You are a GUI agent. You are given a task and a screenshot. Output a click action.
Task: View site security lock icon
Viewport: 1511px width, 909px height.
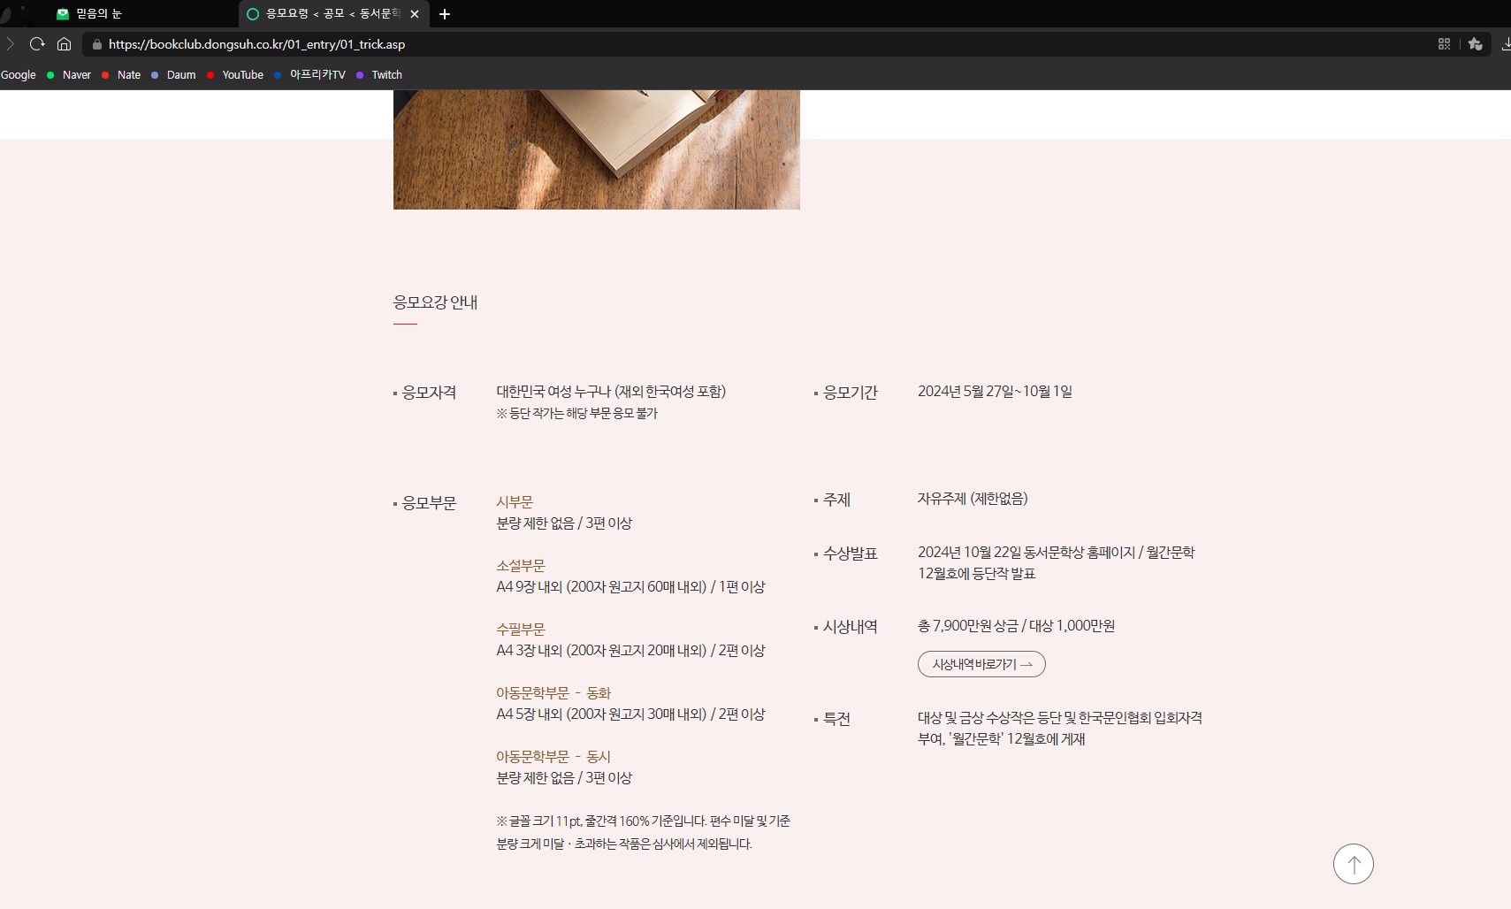97,44
